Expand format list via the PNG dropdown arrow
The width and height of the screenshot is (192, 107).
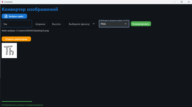click(126, 24)
